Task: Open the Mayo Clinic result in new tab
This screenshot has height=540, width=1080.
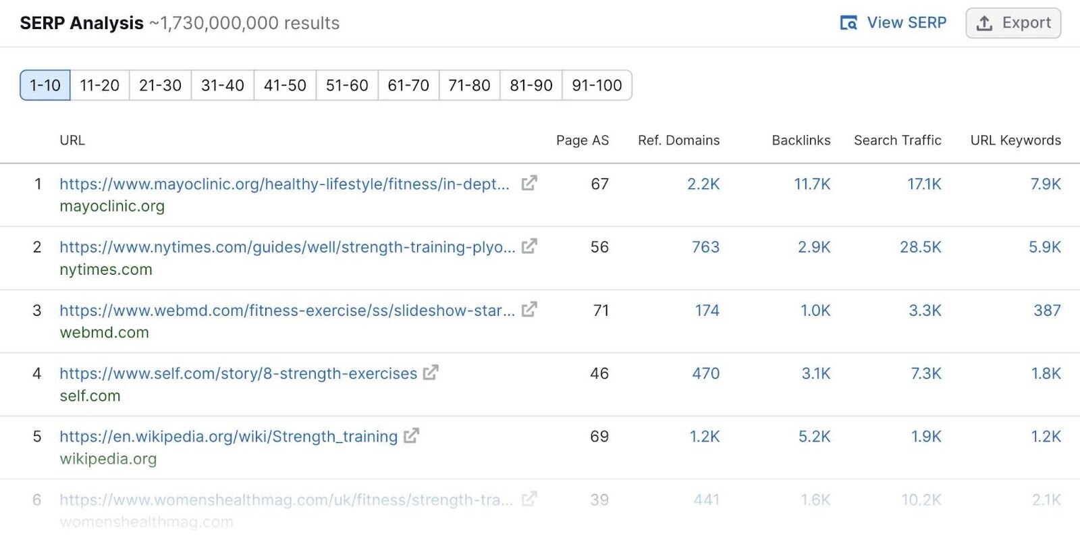Action: (x=529, y=183)
